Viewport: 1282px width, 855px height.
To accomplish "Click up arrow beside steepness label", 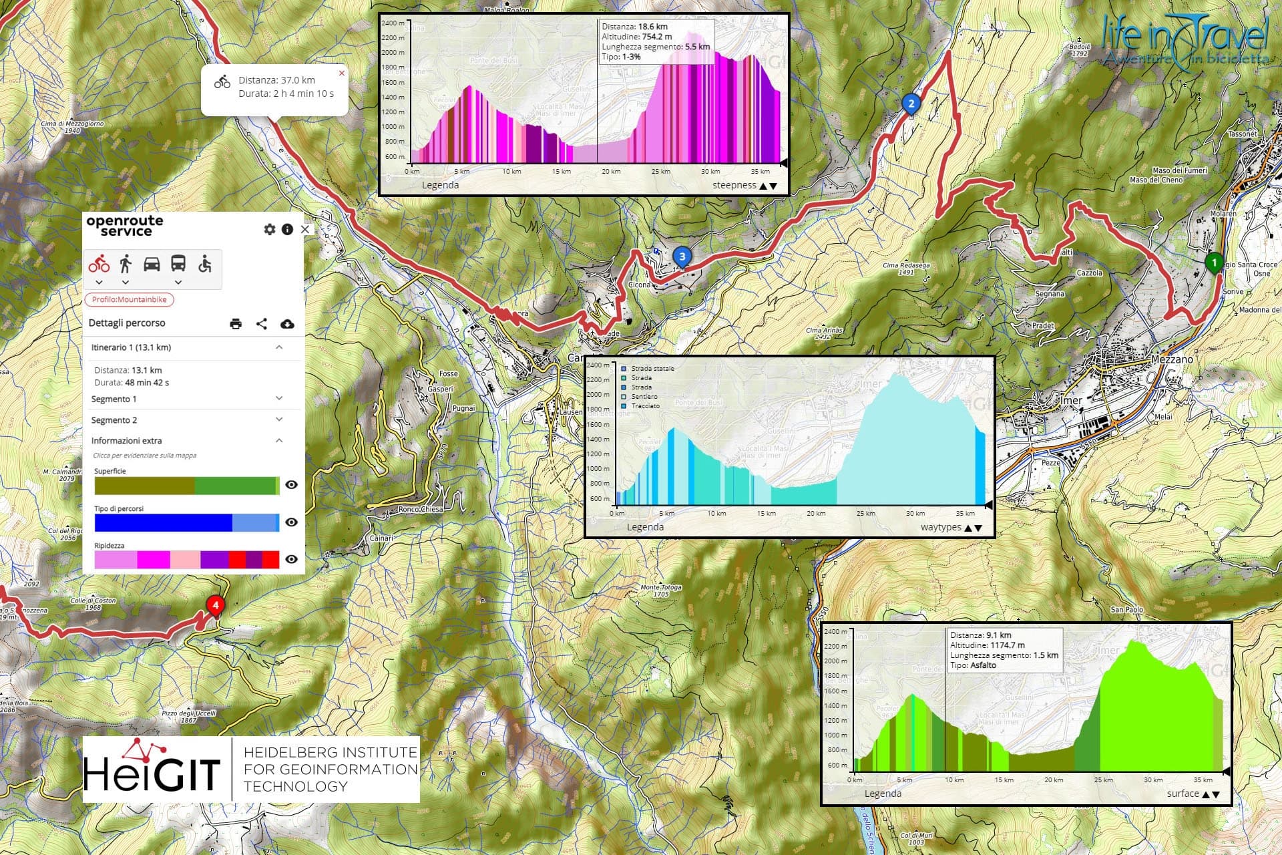I will pyautogui.click(x=763, y=186).
